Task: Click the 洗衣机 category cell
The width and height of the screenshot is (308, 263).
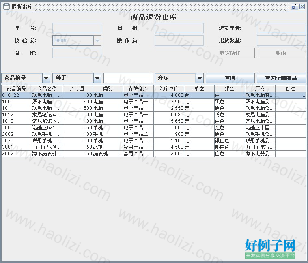Action: [x=108, y=154]
